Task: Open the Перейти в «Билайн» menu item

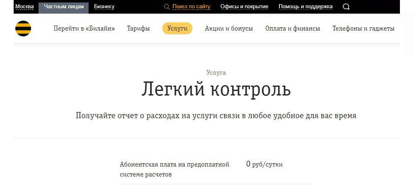Action: tap(84, 29)
